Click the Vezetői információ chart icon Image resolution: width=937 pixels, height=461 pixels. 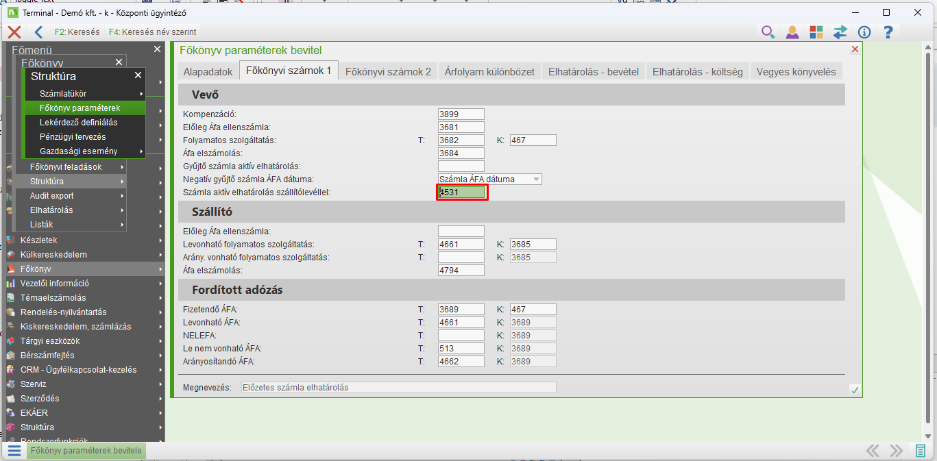[x=10, y=284]
